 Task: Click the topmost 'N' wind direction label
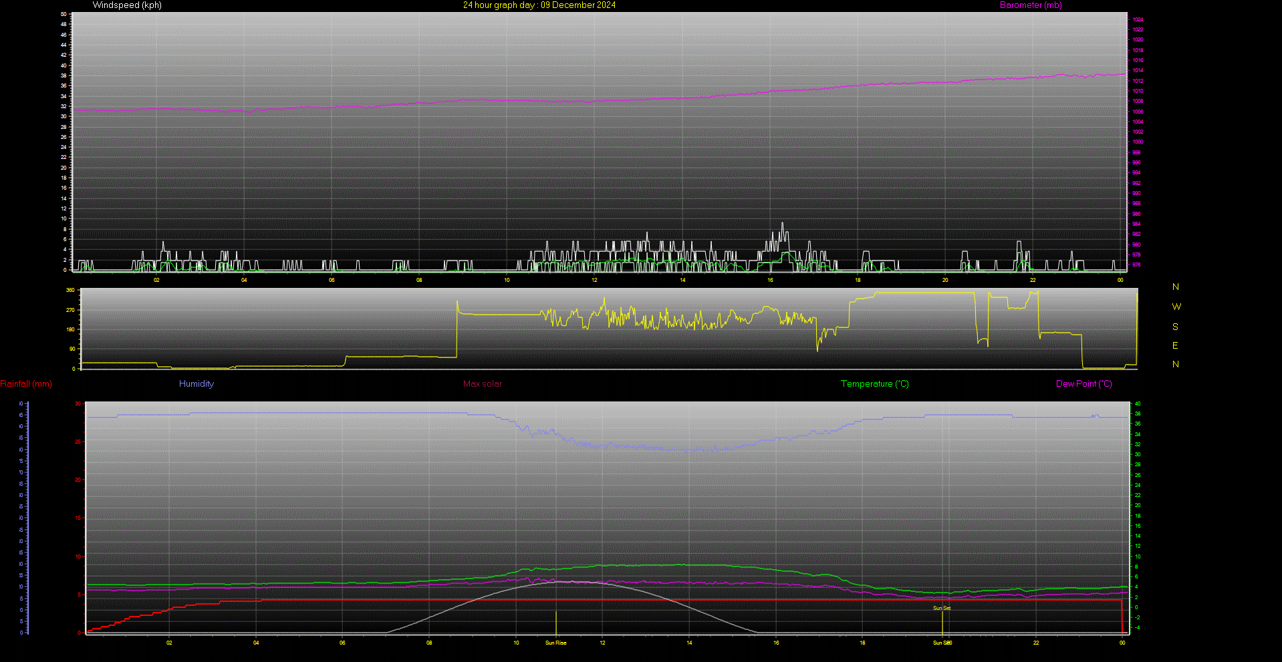pyautogui.click(x=1176, y=287)
